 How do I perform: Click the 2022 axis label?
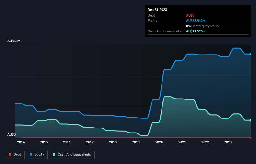click(205, 142)
